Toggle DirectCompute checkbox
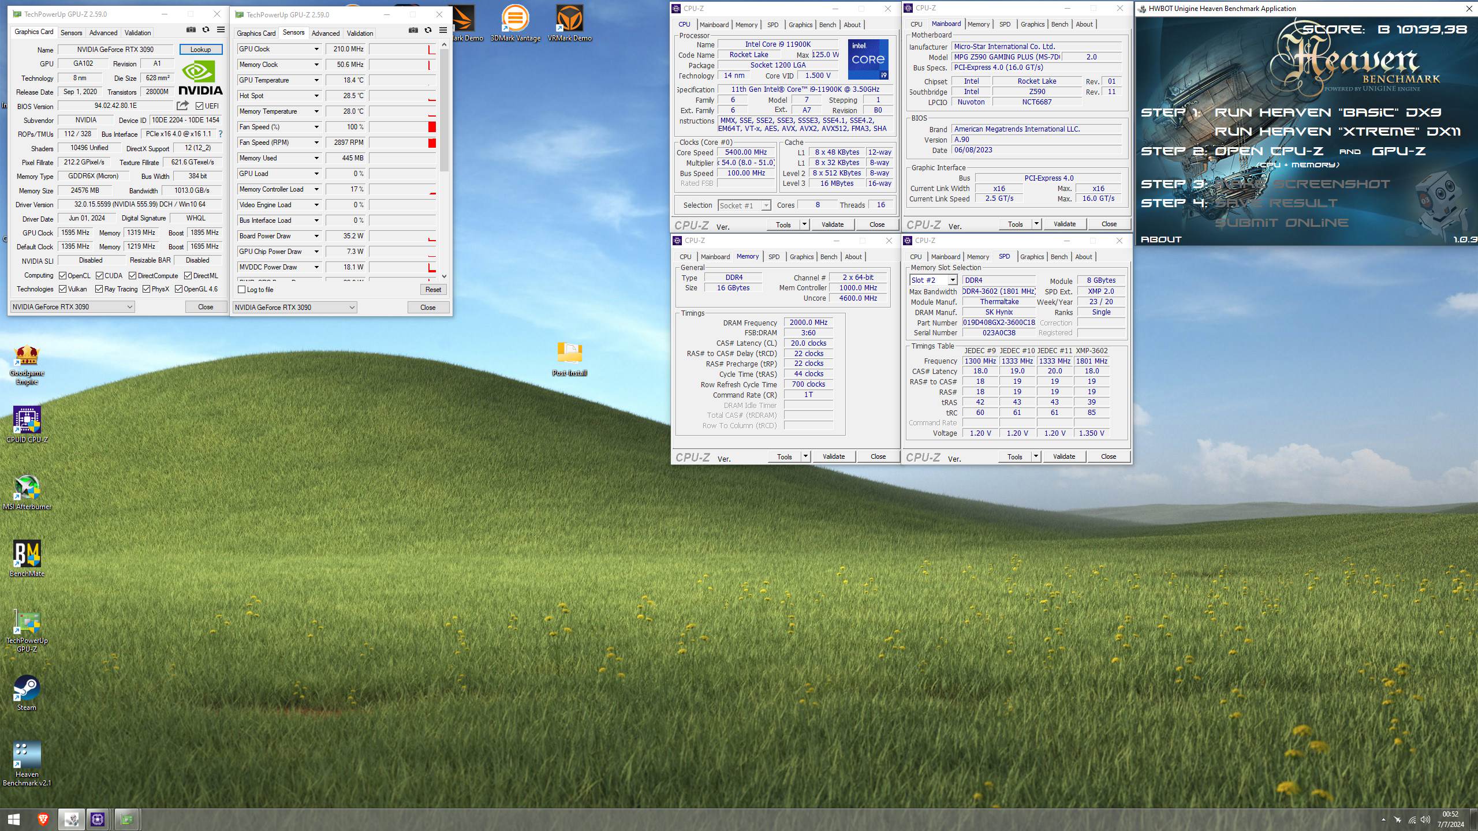The width and height of the screenshot is (1478, 831). pyautogui.click(x=132, y=276)
